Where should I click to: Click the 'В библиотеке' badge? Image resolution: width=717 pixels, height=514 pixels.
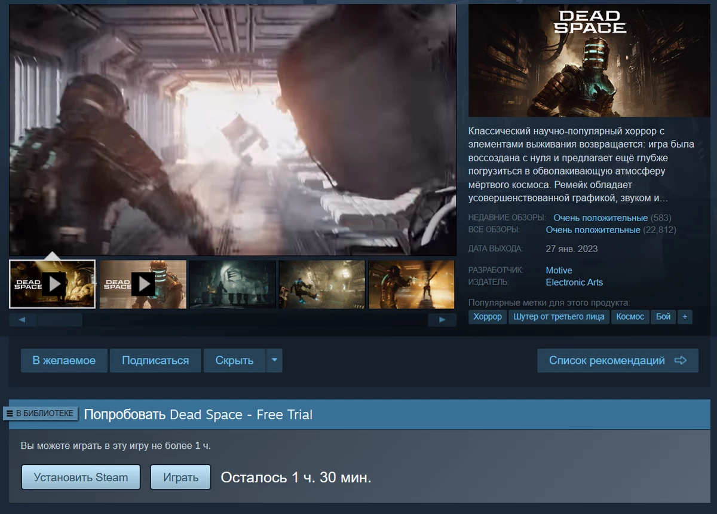coord(41,414)
